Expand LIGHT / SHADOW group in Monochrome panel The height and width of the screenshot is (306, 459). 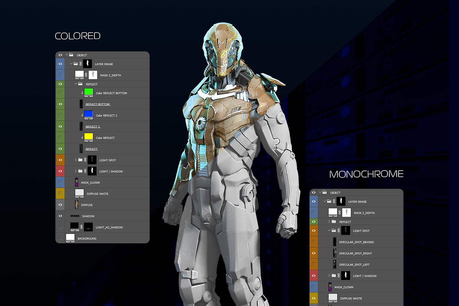pos(329,276)
